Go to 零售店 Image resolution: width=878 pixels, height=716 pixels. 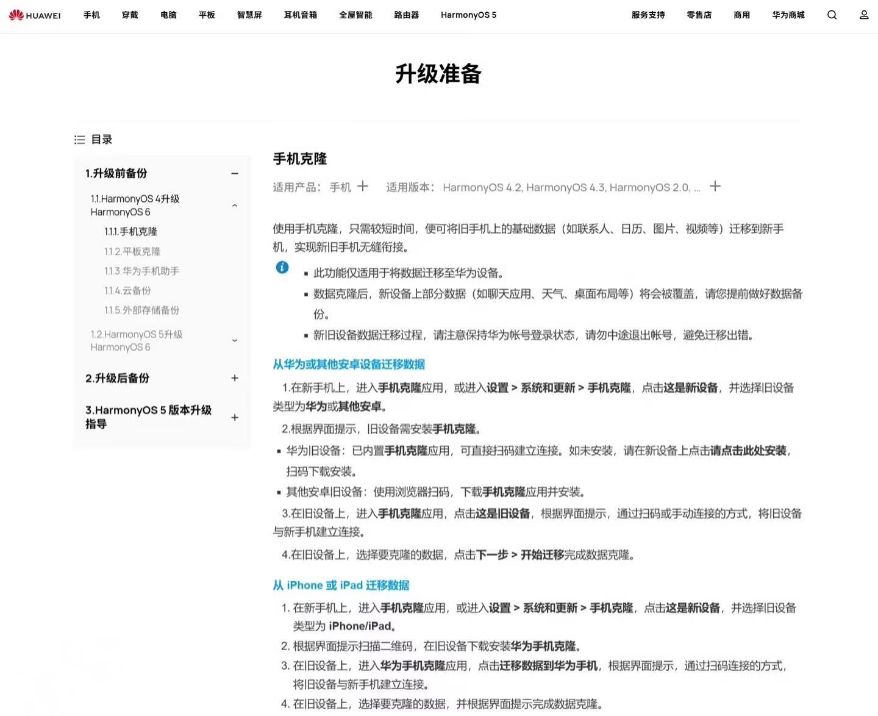[699, 15]
